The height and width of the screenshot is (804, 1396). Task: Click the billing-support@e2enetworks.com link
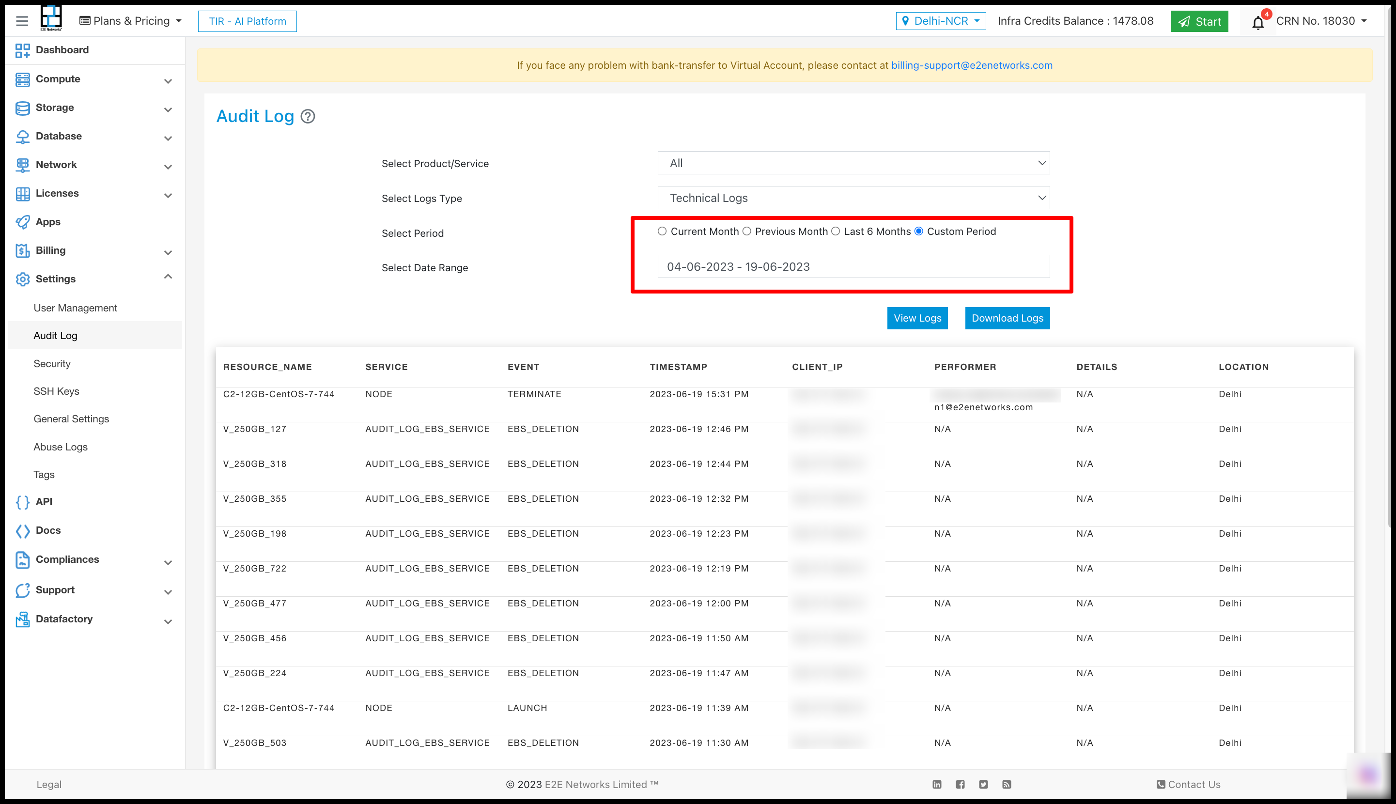click(x=972, y=65)
